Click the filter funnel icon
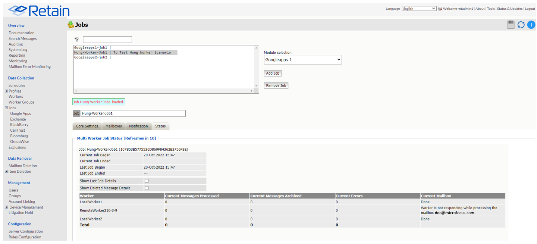The height and width of the screenshot is (244, 537). [77, 40]
